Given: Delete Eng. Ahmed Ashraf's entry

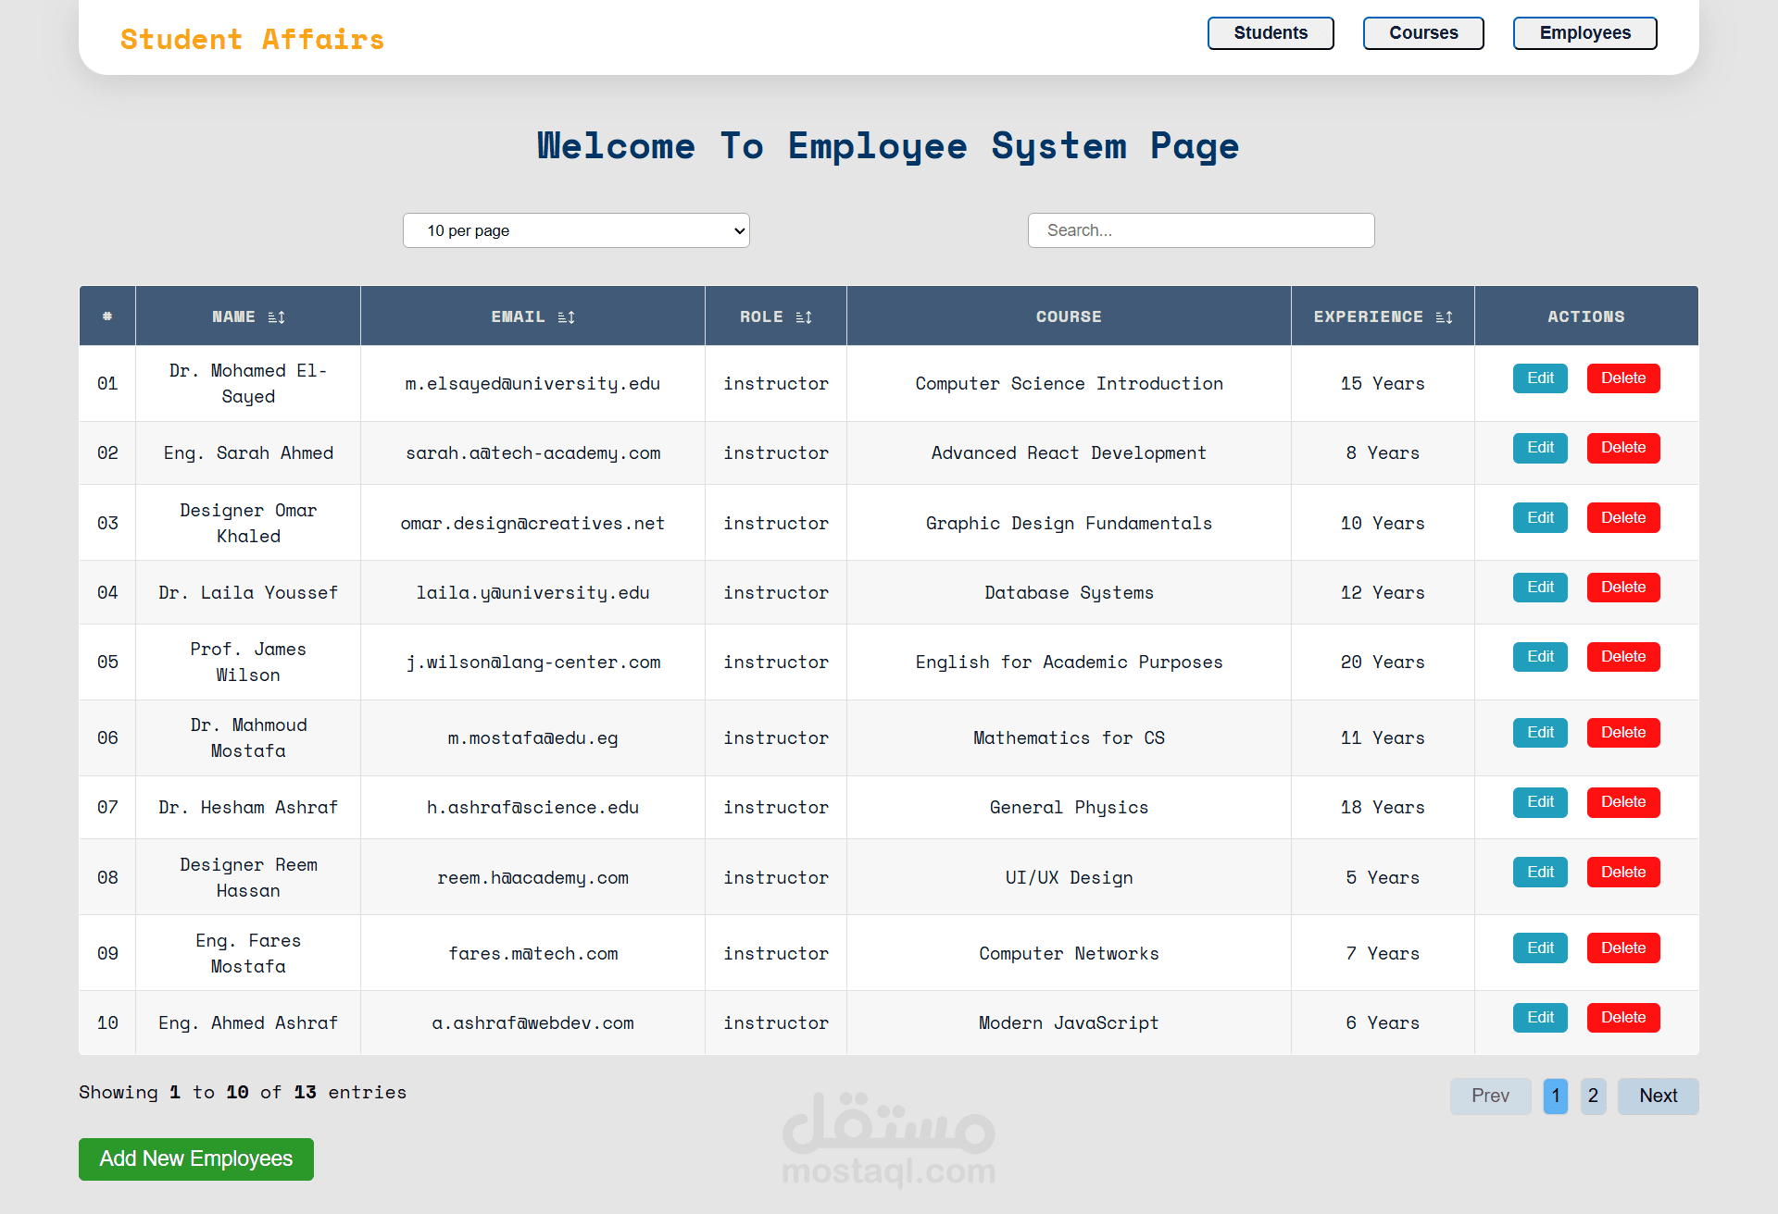Looking at the screenshot, I should click(1623, 1018).
